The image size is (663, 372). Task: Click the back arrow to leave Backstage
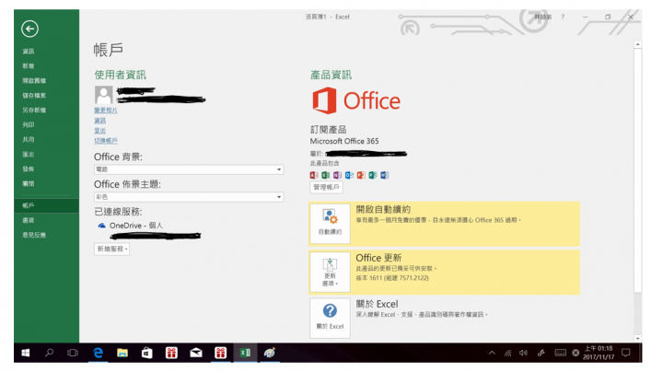tap(29, 29)
